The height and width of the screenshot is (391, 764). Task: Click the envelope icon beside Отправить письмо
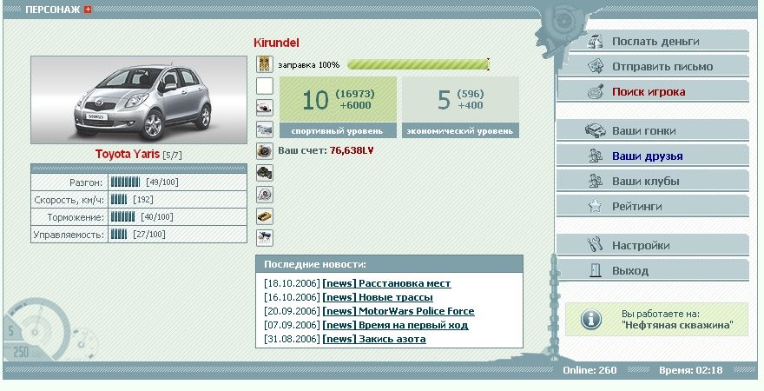(x=595, y=66)
